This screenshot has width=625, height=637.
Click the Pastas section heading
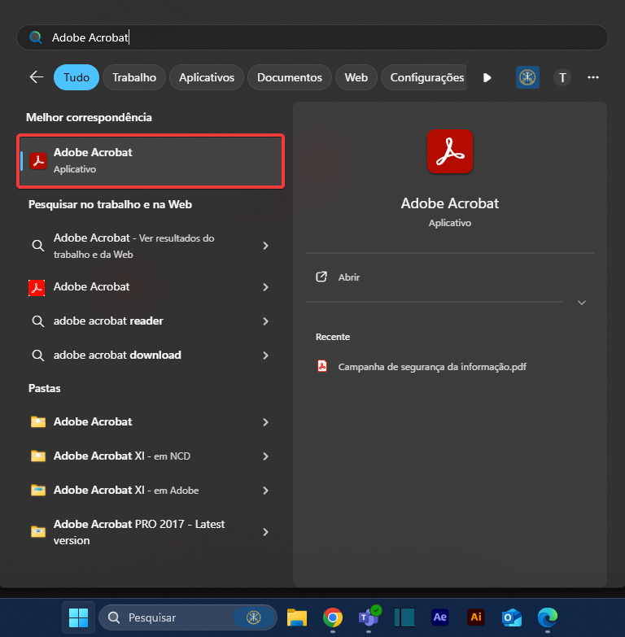44,388
